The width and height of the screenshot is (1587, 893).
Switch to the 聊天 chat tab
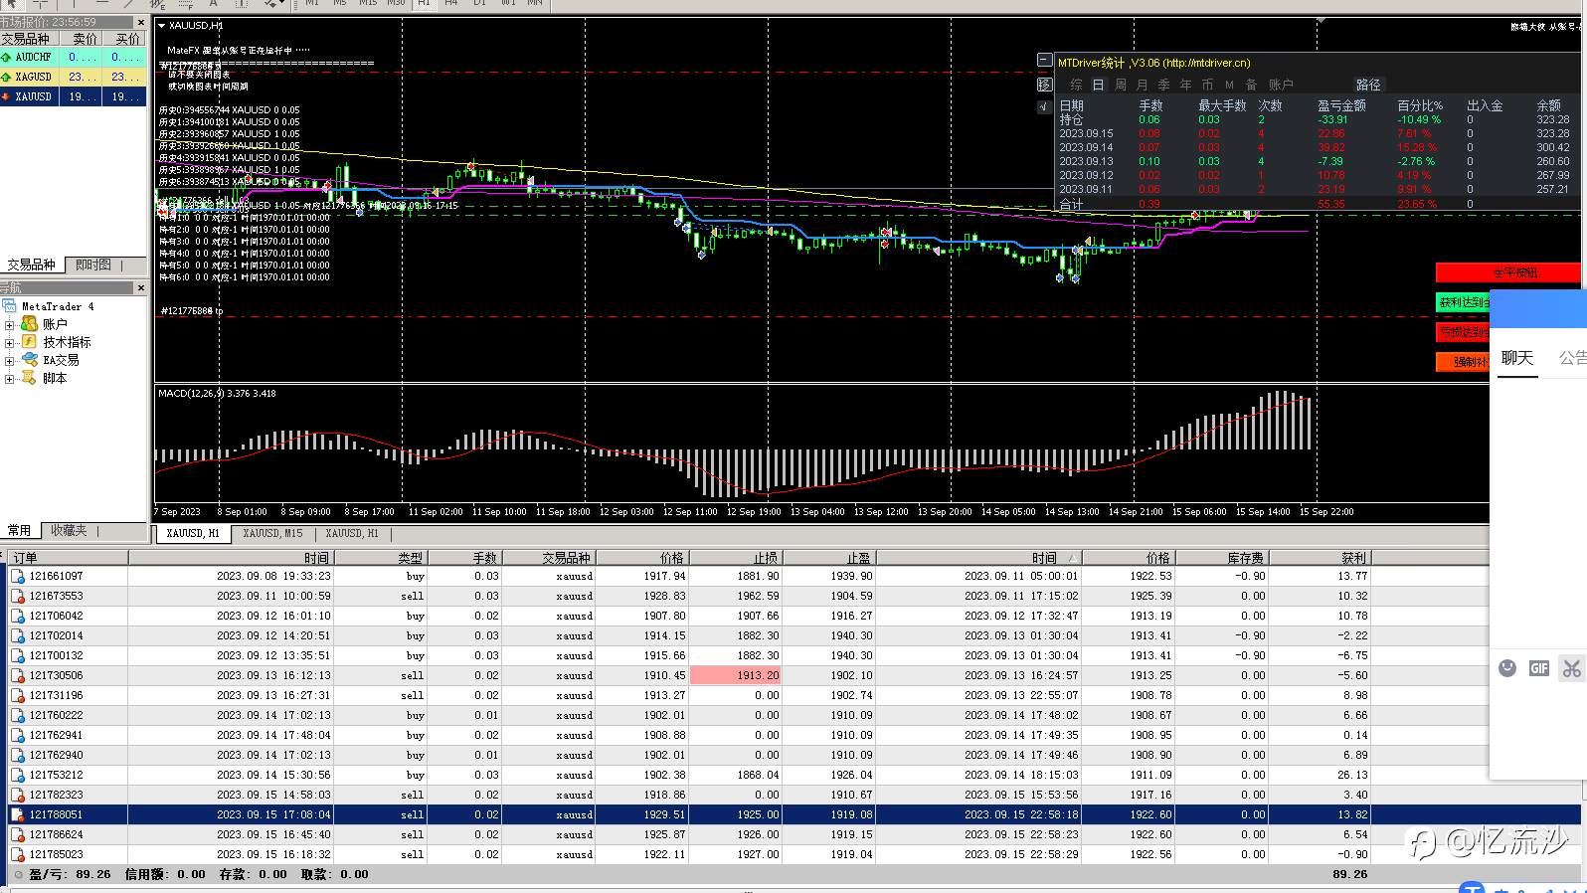(x=1517, y=358)
